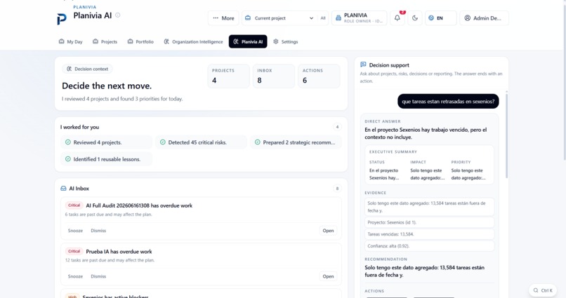The width and height of the screenshot is (566, 298).
Task: Select the All projects scope toggle
Action: pyautogui.click(x=323, y=18)
